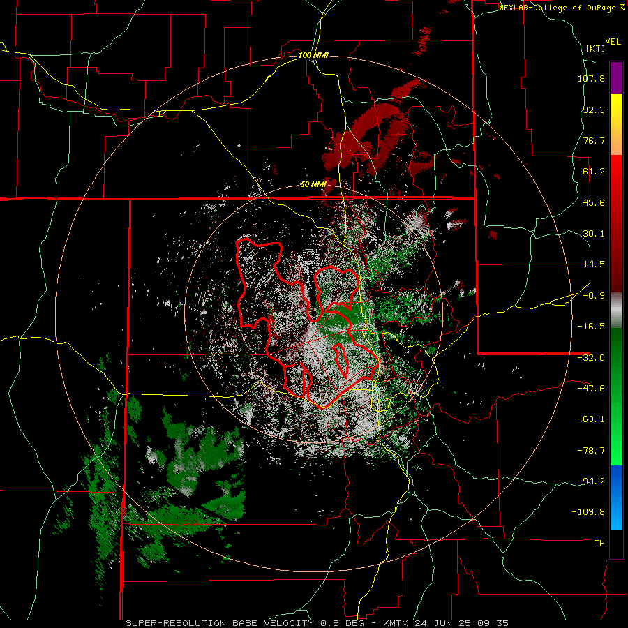
Task: Click the -78.7 velocity scale value
Action: tap(591, 451)
